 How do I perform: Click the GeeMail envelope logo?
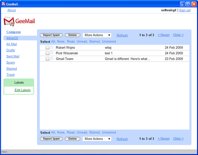[9, 22]
